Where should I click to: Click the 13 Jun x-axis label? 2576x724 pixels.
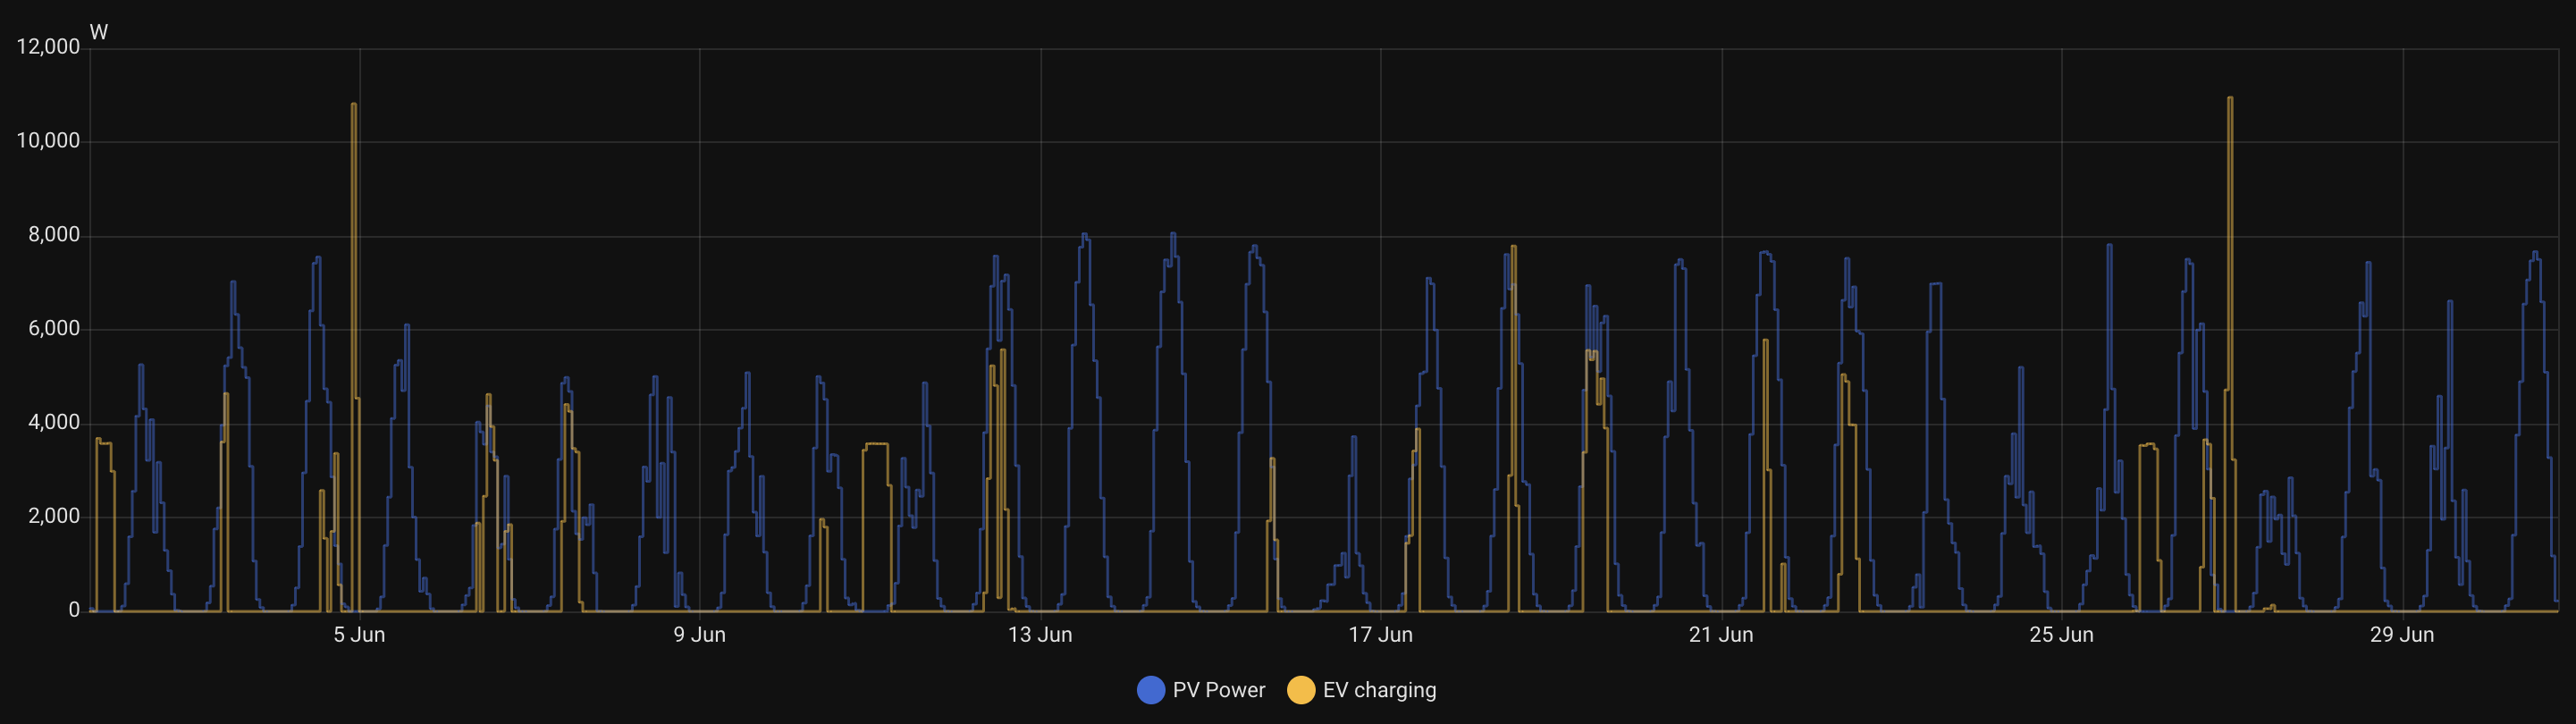1040,635
